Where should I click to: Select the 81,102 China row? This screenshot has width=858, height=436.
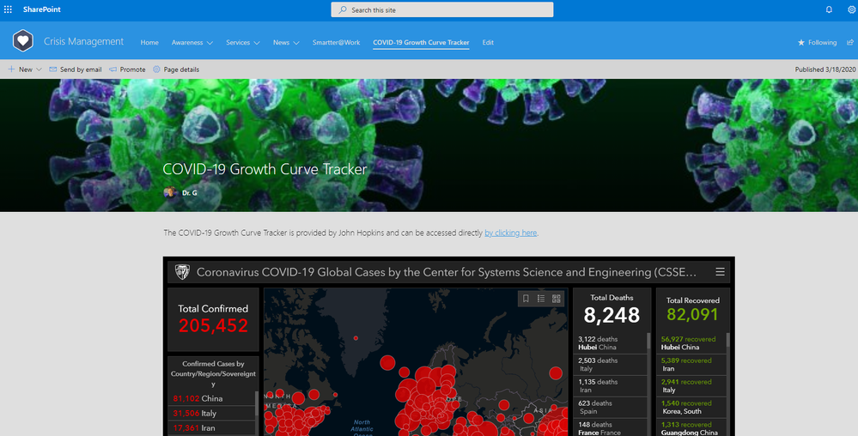(211, 398)
